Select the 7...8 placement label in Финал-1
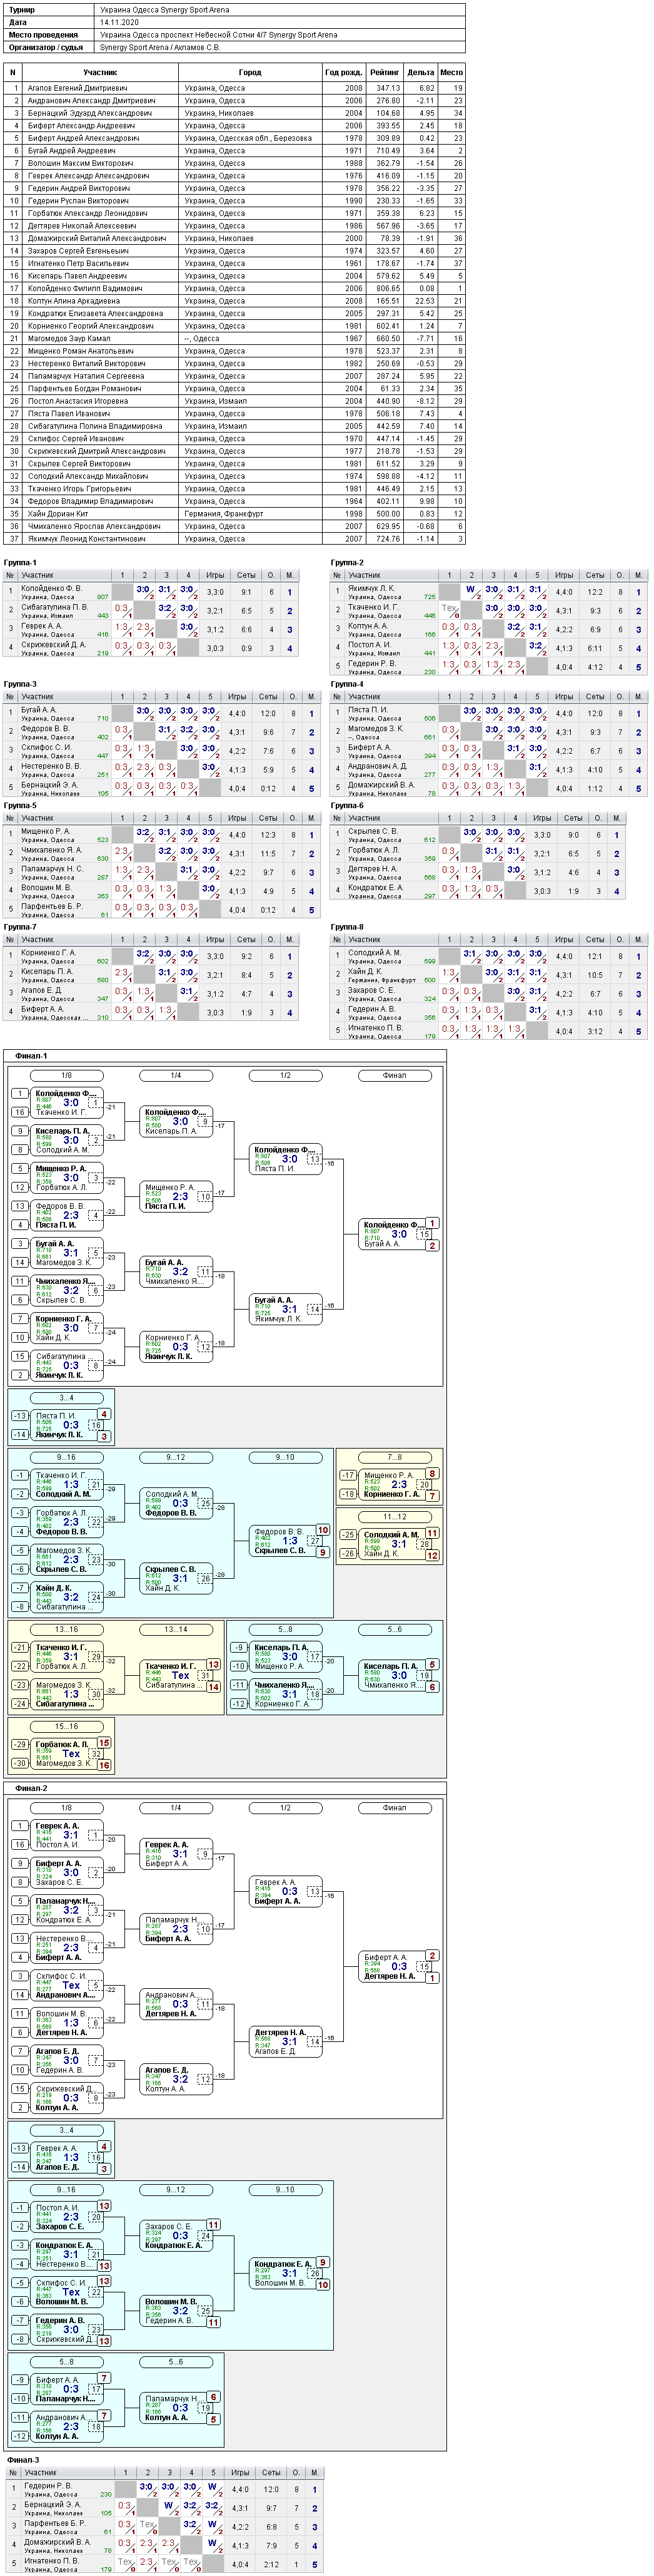 pyautogui.click(x=395, y=1457)
